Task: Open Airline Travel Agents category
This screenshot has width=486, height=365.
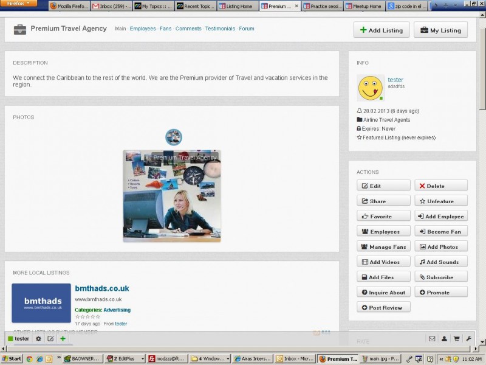Action: click(x=386, y=120)
